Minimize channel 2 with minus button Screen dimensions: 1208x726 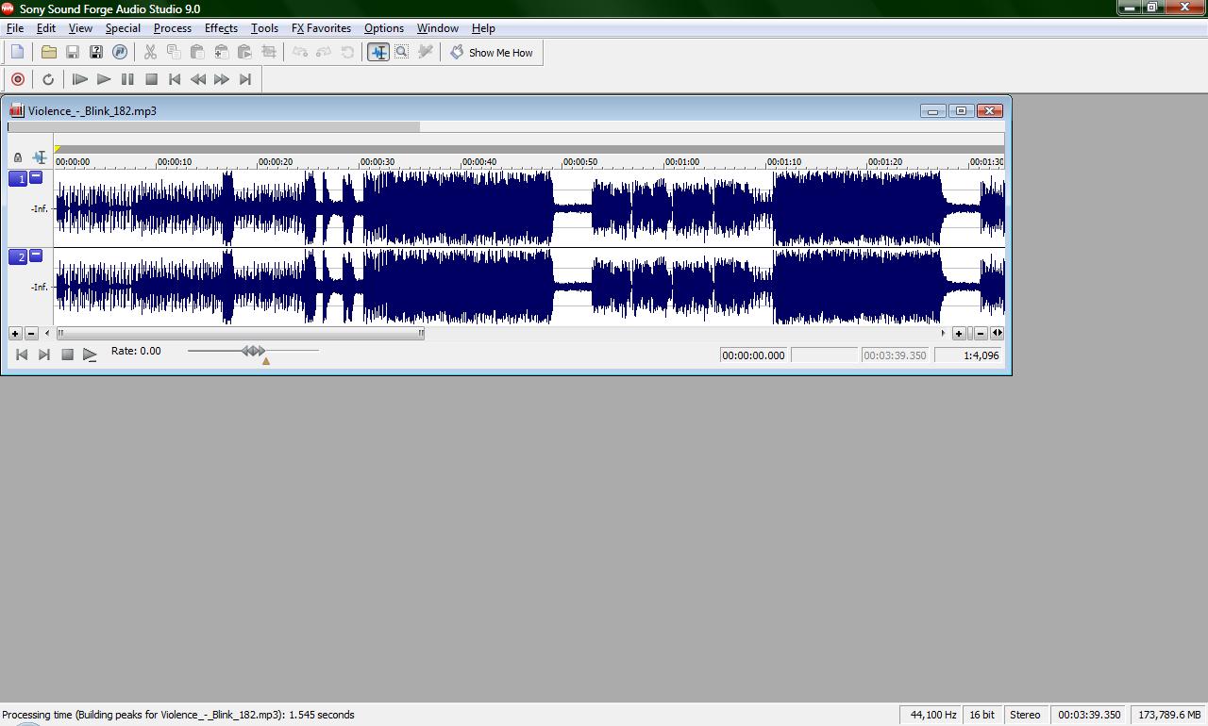point(36,255)
